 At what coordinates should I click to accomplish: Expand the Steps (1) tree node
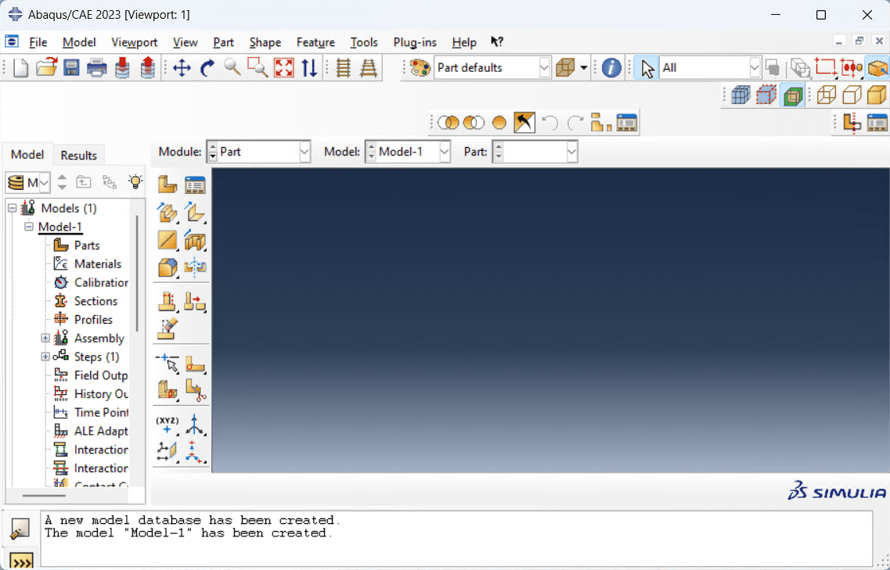point(45,357)
